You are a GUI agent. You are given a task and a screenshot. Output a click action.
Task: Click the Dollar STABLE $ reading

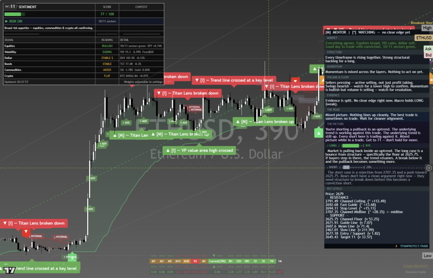[107, 58]
